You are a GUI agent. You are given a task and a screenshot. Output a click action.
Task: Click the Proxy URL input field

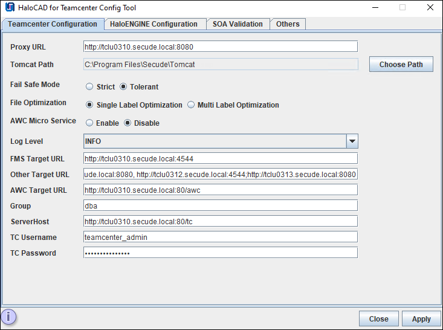click(221, 47)
